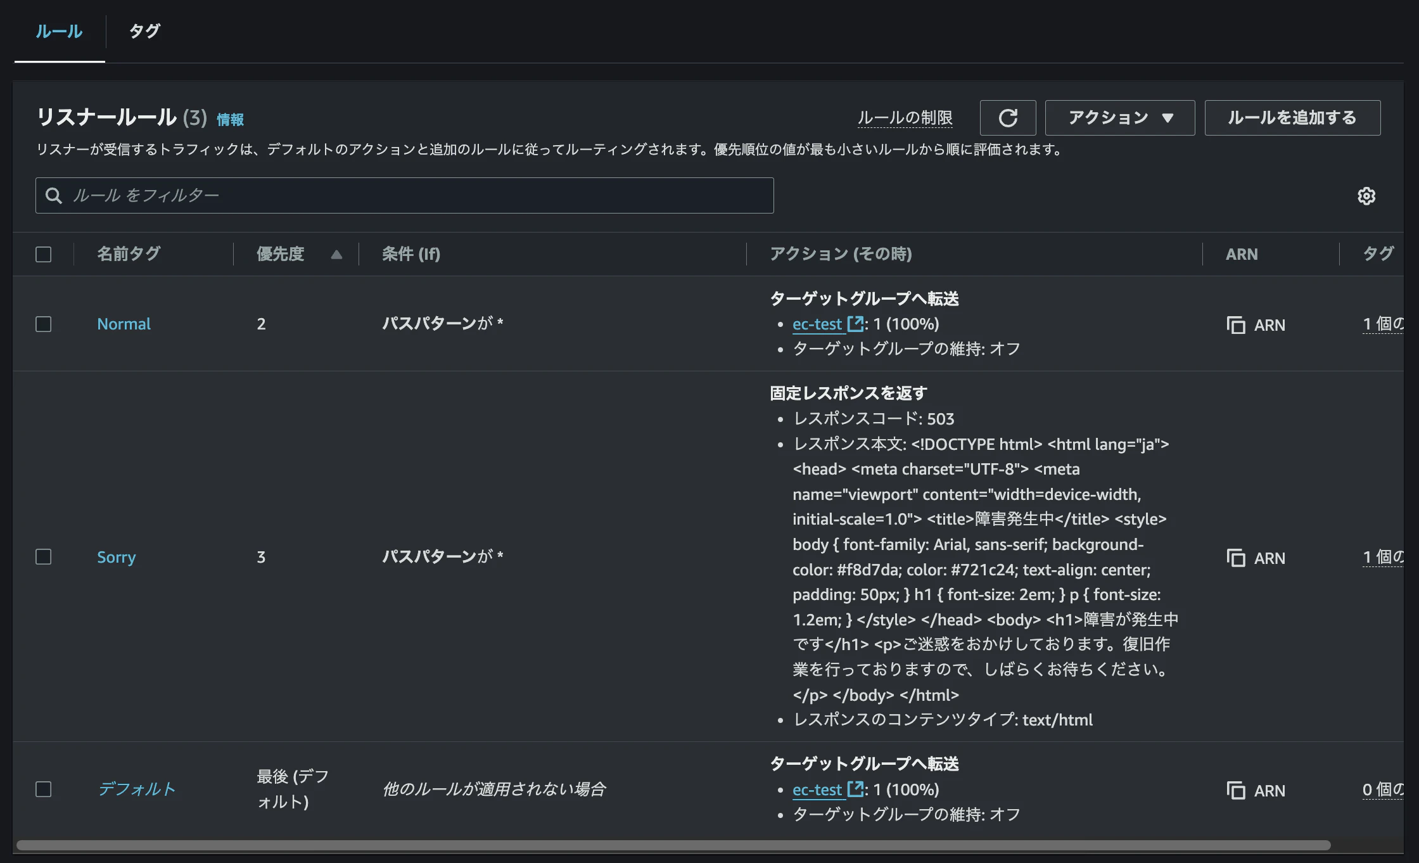Click the 条件 (If) column header

click(x=410, y=255)
